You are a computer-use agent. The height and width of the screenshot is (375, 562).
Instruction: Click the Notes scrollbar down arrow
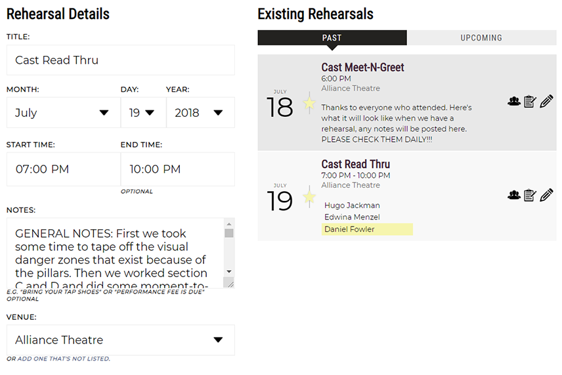pyautogui.click(x=229, y=271)
